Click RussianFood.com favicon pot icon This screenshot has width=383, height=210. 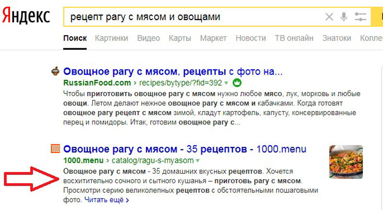[x=56, y=71]
